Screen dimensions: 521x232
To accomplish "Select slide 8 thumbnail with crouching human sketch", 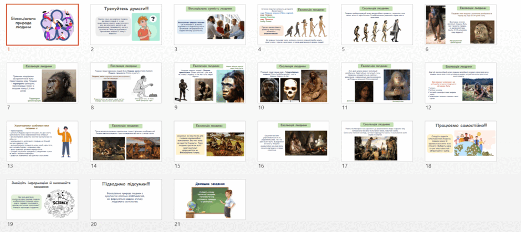I will click(126, 83).
